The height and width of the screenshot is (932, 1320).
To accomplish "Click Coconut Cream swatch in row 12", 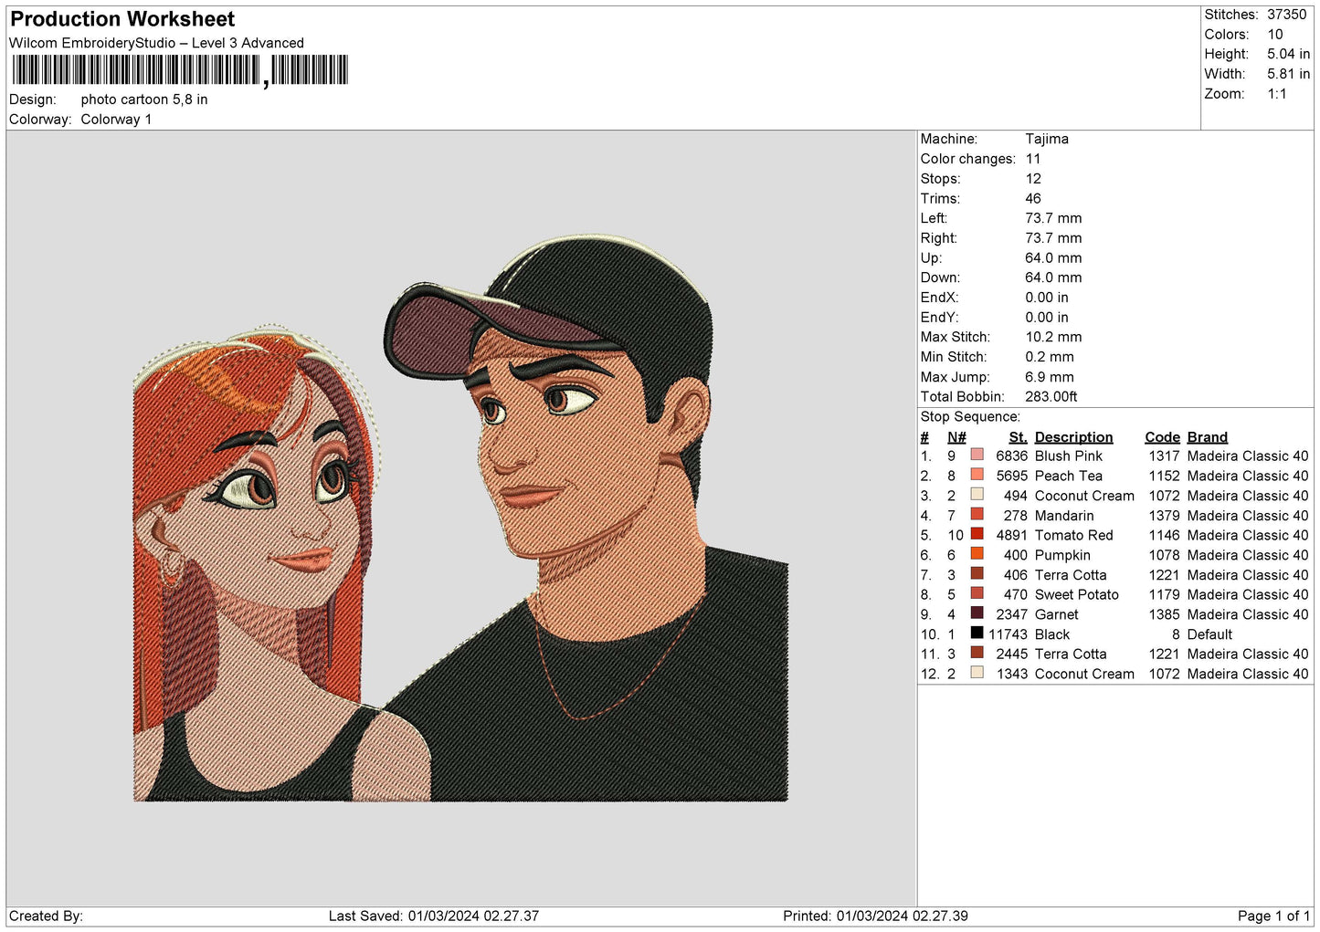I will pyautogui.click(x=977, y=673).
